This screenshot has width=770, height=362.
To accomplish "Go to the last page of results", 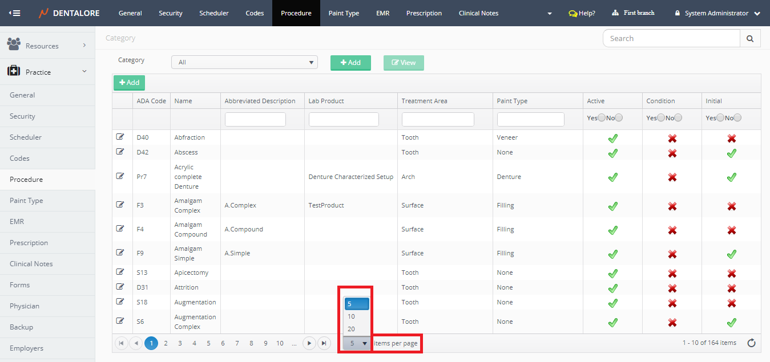I will tap(324, 343).
